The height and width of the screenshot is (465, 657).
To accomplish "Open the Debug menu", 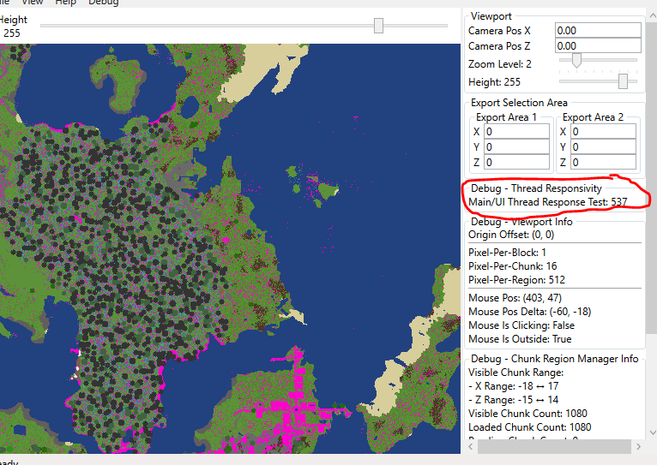I will click(103, 2).
